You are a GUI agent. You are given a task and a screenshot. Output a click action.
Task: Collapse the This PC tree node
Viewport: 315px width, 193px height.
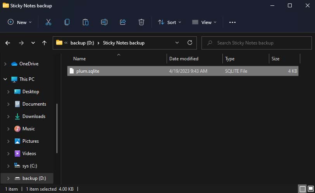5,79
